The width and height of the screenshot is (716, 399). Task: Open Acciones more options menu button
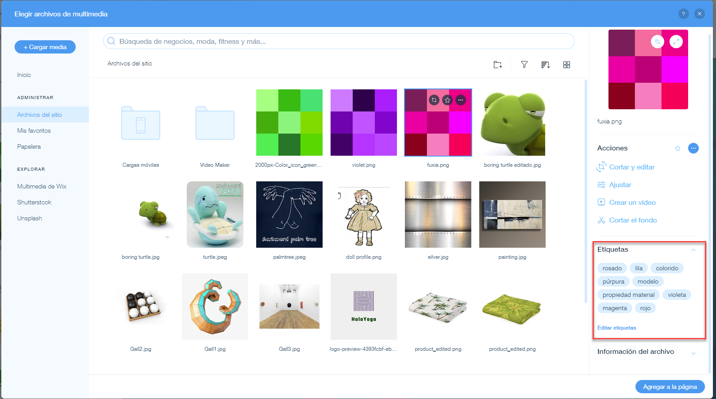(x=693, y=148)
